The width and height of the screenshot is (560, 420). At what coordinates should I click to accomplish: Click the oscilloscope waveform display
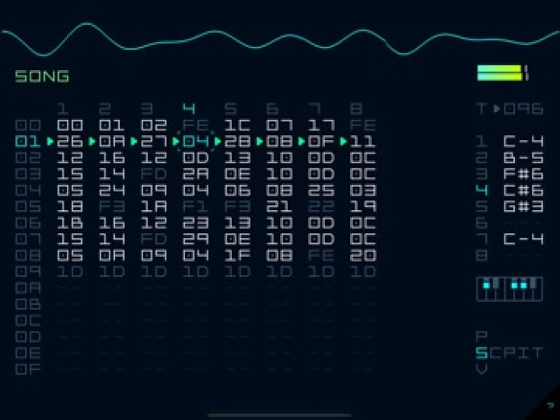[x=280, y=39]
